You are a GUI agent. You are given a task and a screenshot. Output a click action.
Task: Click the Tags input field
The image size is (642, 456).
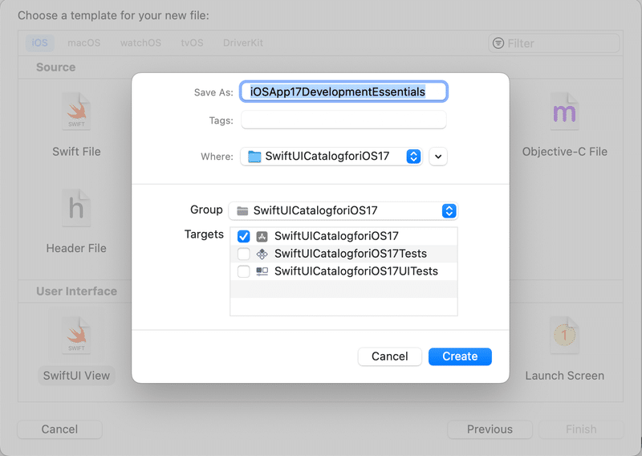[343, 120]
